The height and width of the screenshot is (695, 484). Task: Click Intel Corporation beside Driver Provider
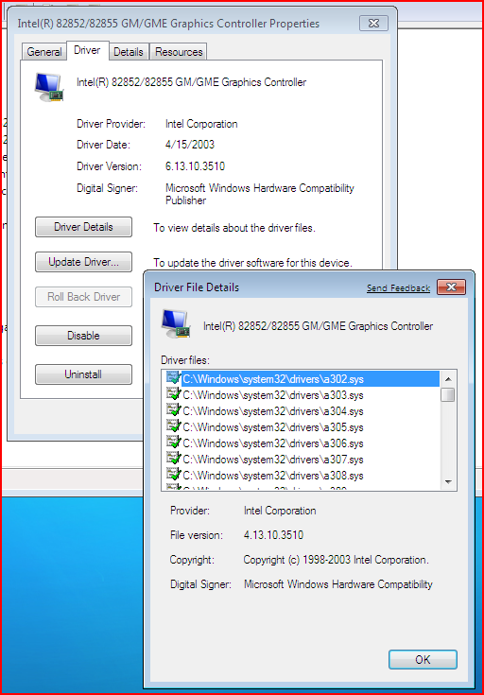[x=201, y=124]
